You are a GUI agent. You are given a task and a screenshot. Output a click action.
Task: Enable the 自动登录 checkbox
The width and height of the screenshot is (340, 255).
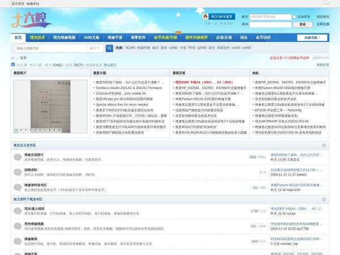295,17
